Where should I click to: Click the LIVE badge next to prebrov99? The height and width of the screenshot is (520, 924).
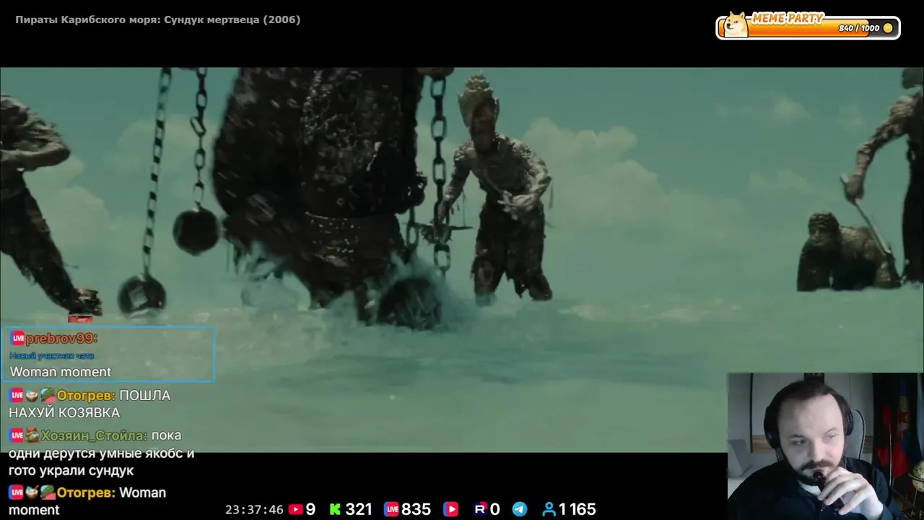coord(18,339)
